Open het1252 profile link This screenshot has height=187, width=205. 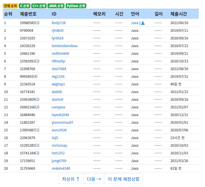point(58,153)
